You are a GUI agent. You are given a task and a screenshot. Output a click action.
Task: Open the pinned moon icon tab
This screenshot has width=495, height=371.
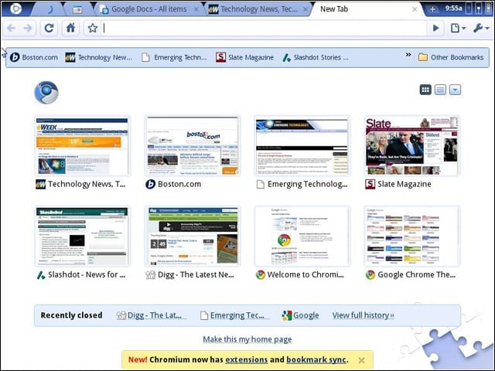[50, 9]
